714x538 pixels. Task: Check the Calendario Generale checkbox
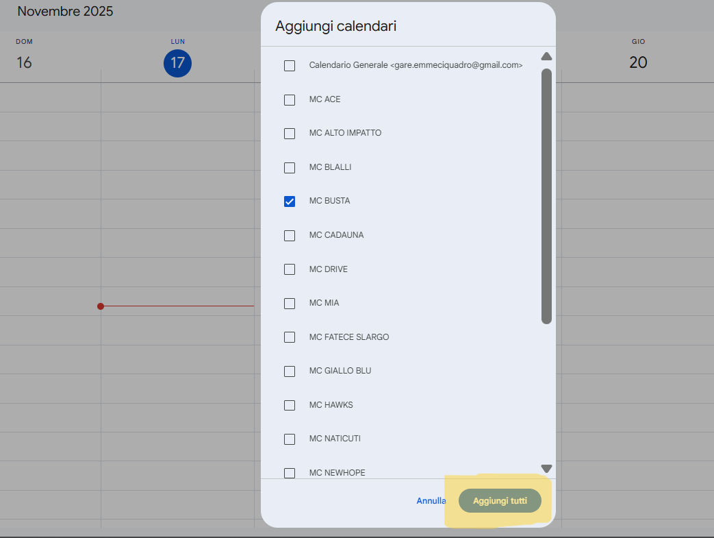click(x=290, y=66)
